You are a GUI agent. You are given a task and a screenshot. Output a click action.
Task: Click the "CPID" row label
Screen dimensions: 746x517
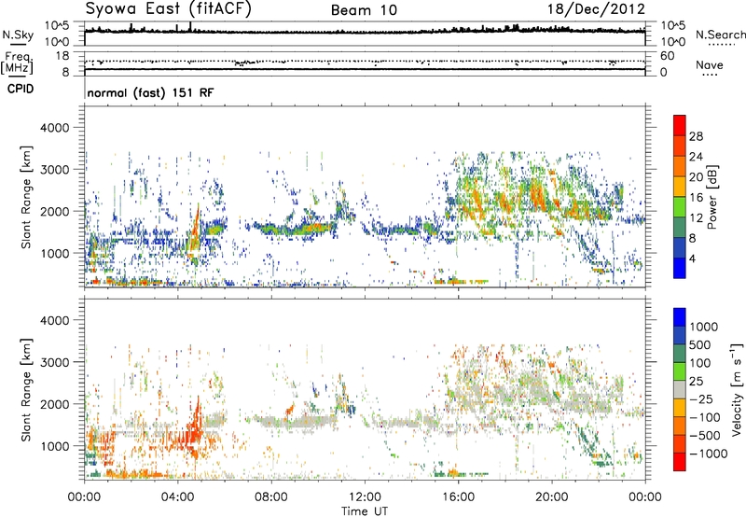tap(21, 89)
